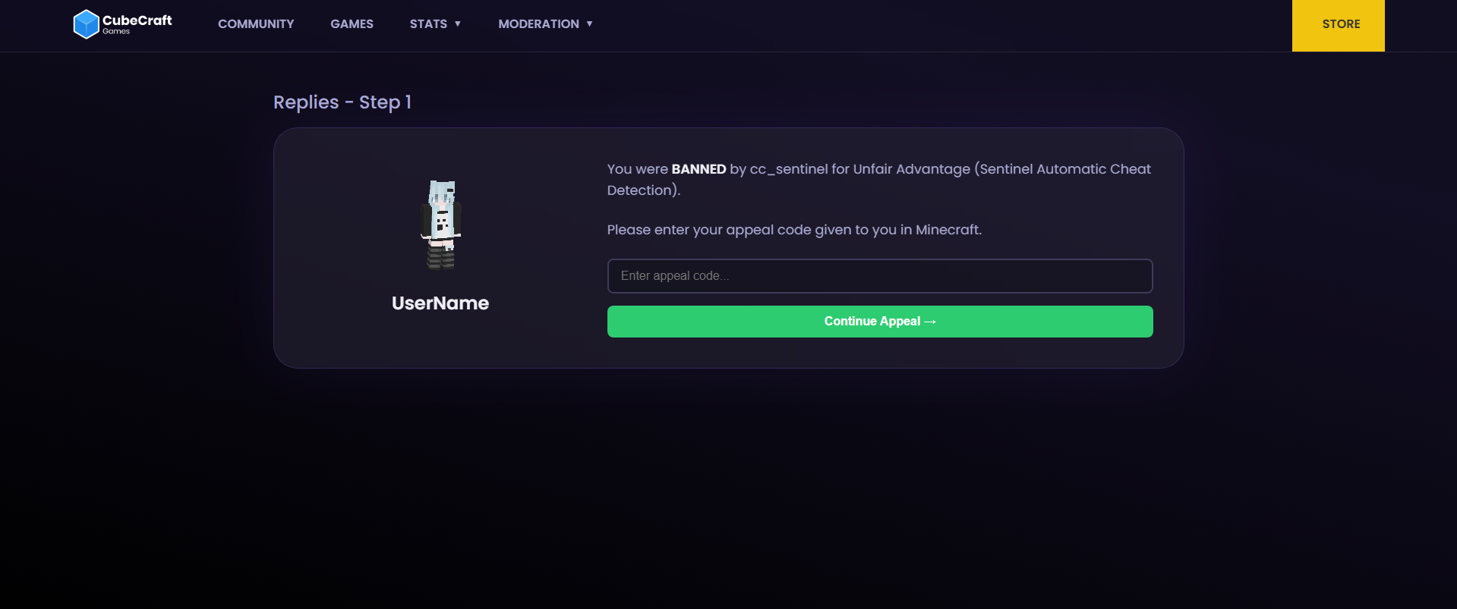
Task: Click the bold BANNED word
Action: click(x=699, y=169)
